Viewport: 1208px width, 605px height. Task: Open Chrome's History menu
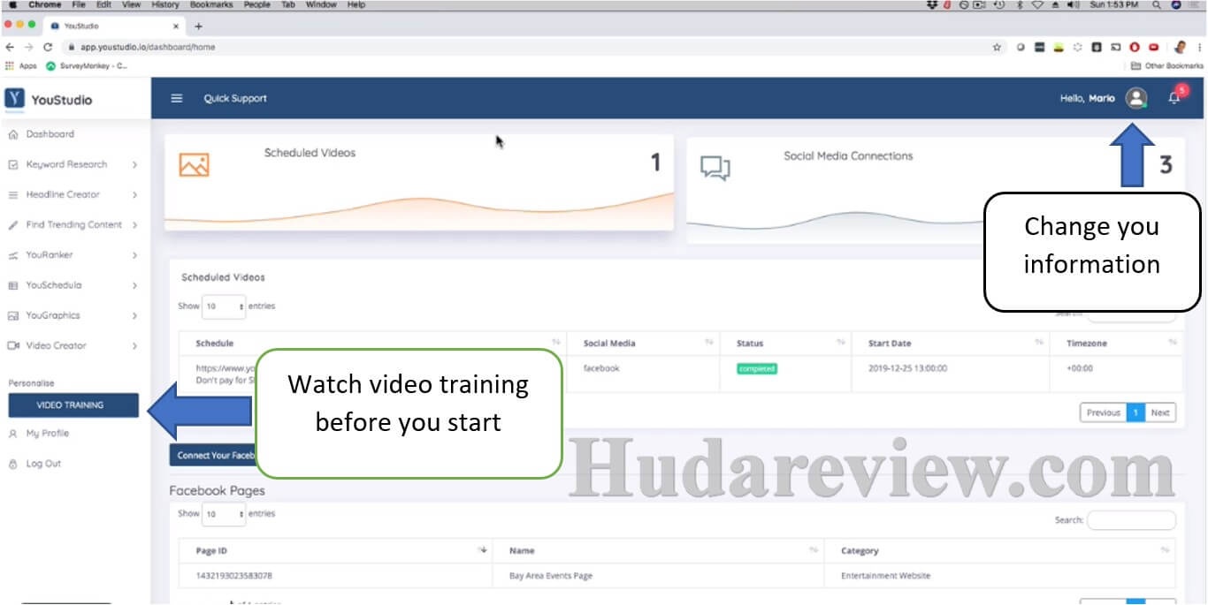tap(165, 4)
